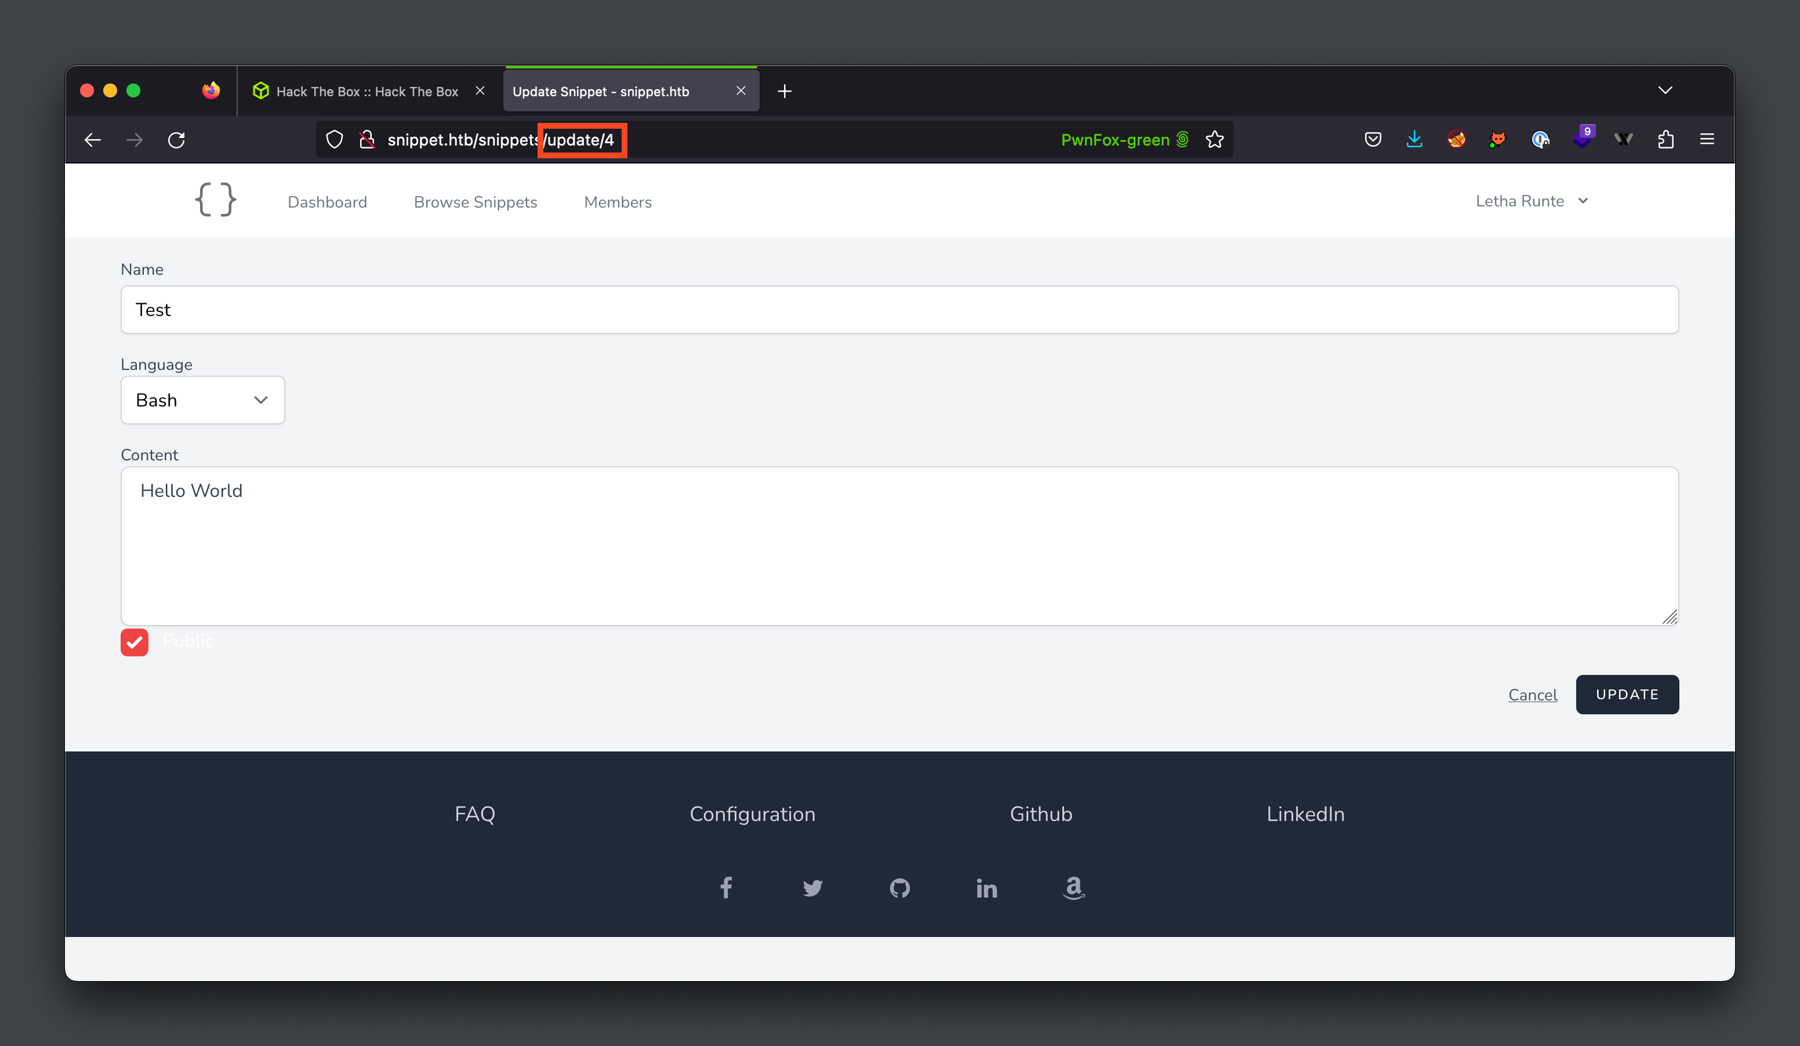The image size is (1800, 1046).
Task: Click the red crossed-circle extension icon
Action: [x=1457, y=139]
